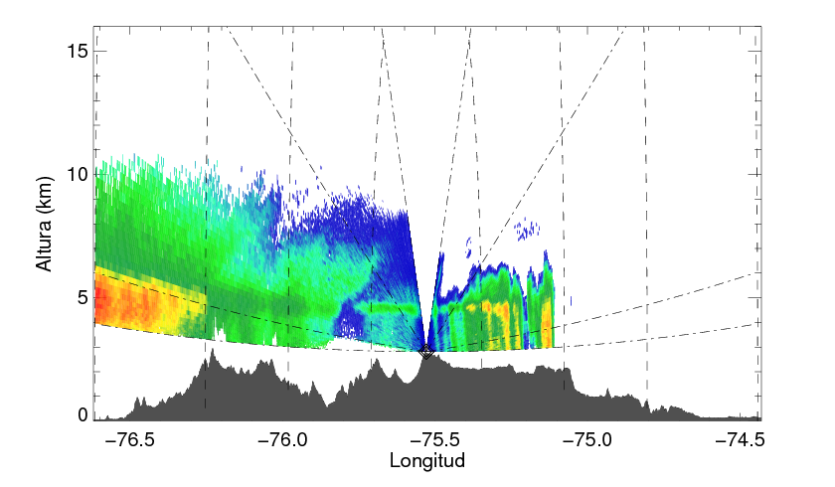Select the -75.5 longitude tick label

(x=435, y=439)
